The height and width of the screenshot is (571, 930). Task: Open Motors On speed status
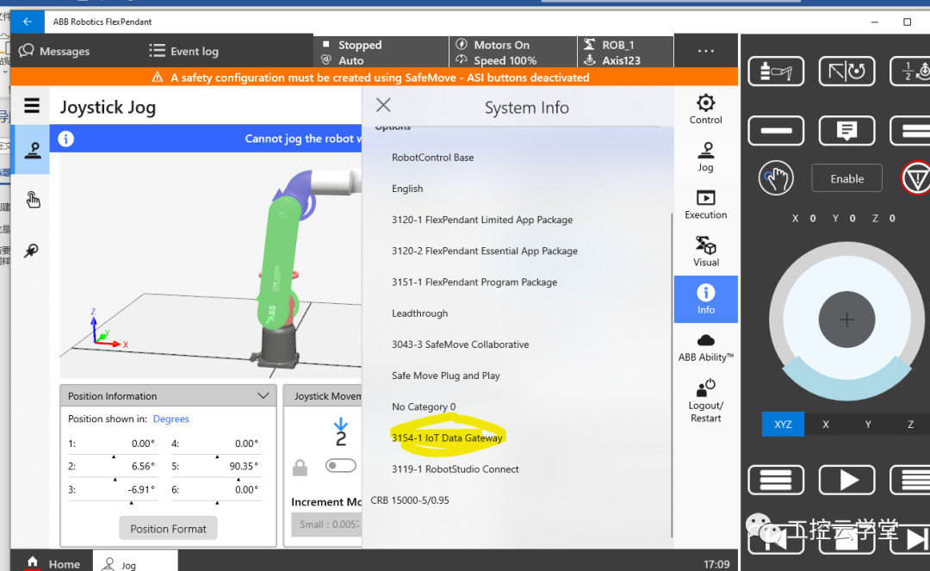512,53
